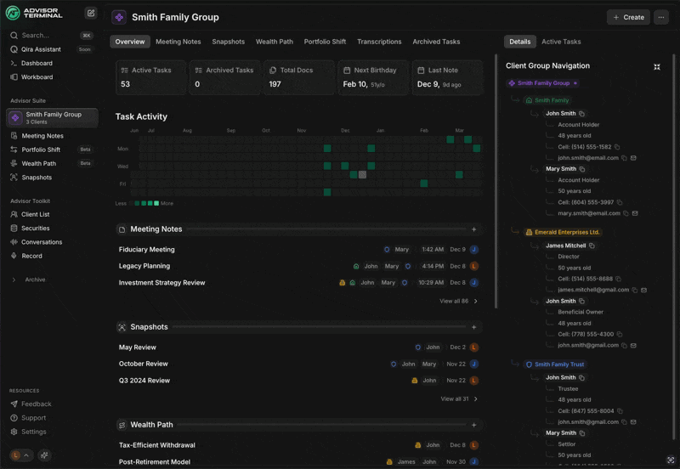Click the Total Docs 197 card
The width and height of the screenshot is (680, 469).
click(x=299, y=77)
